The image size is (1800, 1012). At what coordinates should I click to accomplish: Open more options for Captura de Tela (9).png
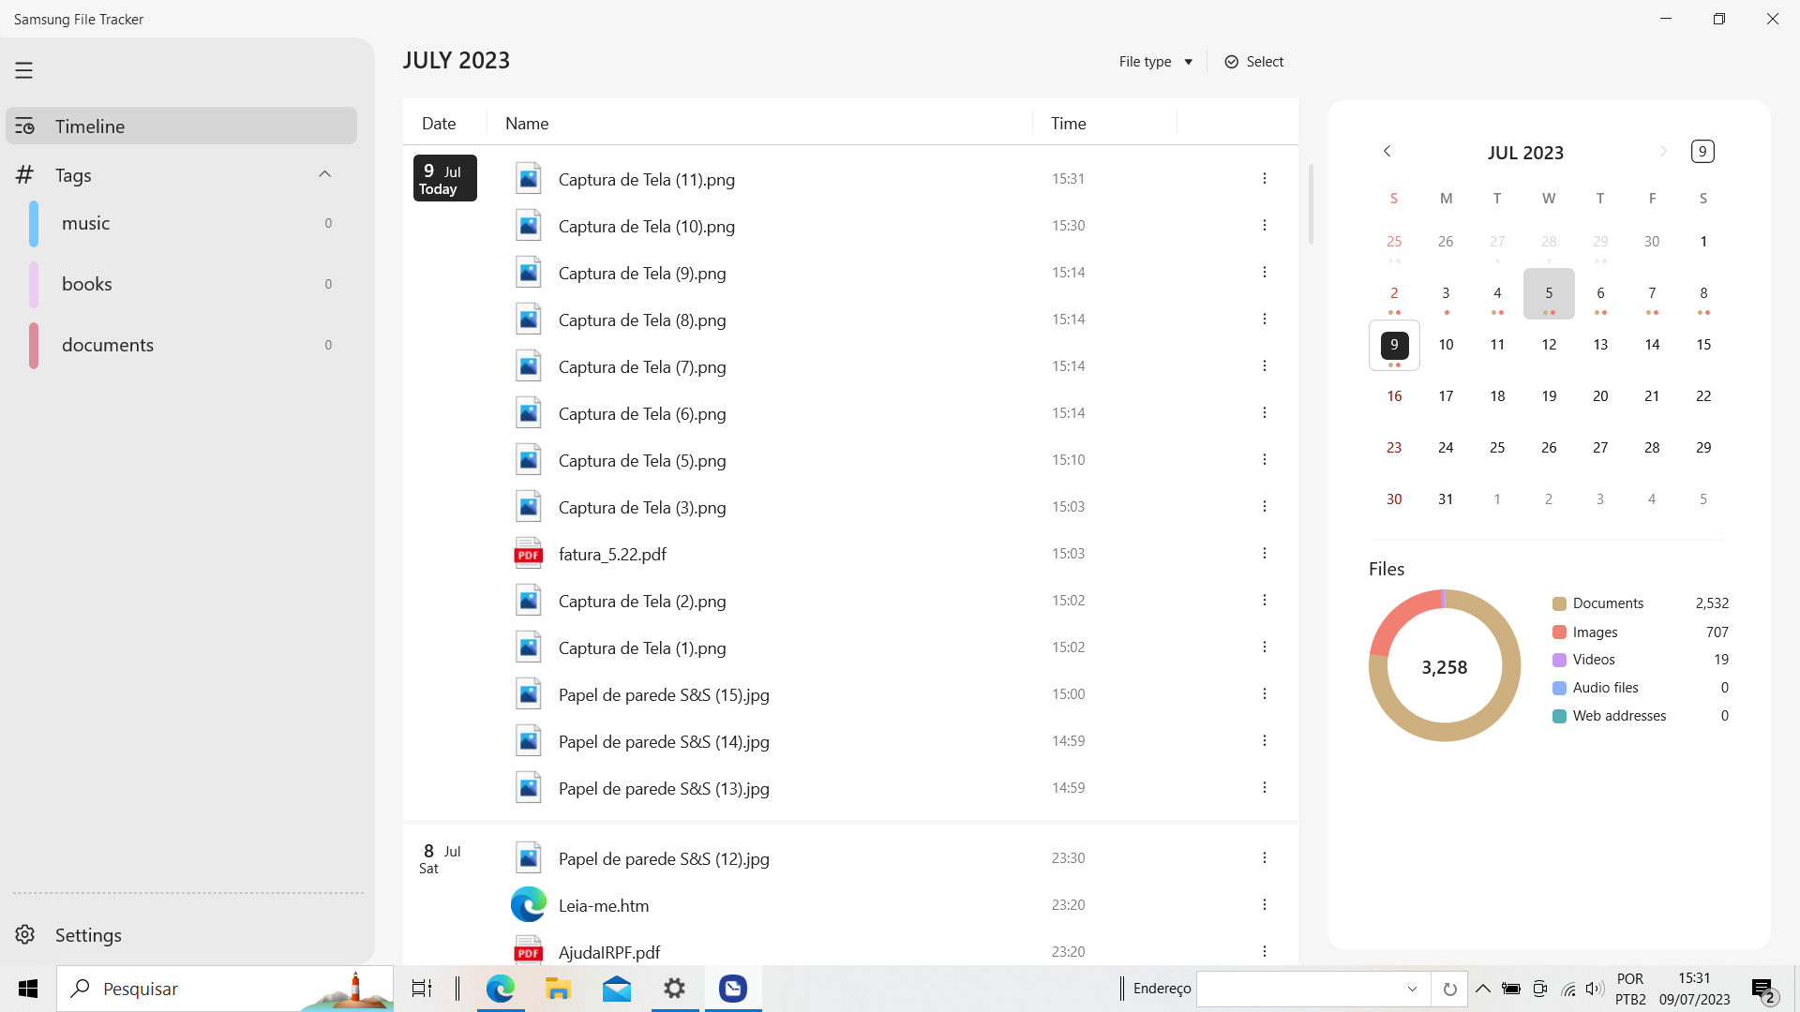1264,272
